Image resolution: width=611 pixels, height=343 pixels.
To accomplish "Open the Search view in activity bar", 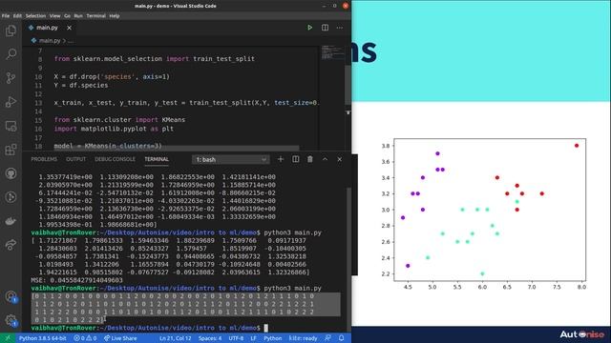I will pyautogui.click(x=11, y=53).
